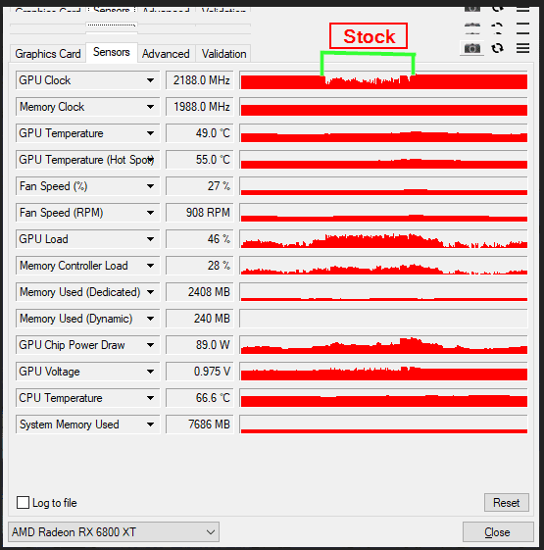Click the 49.0 °C GPU temperature value

200,133
